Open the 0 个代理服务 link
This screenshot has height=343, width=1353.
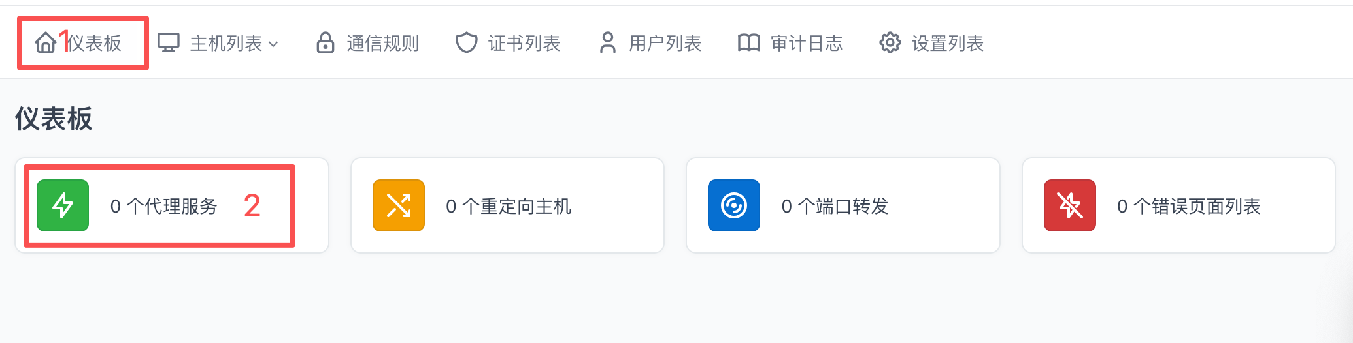pos(163,206)
